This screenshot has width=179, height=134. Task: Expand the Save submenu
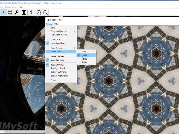tap(61, 28)
